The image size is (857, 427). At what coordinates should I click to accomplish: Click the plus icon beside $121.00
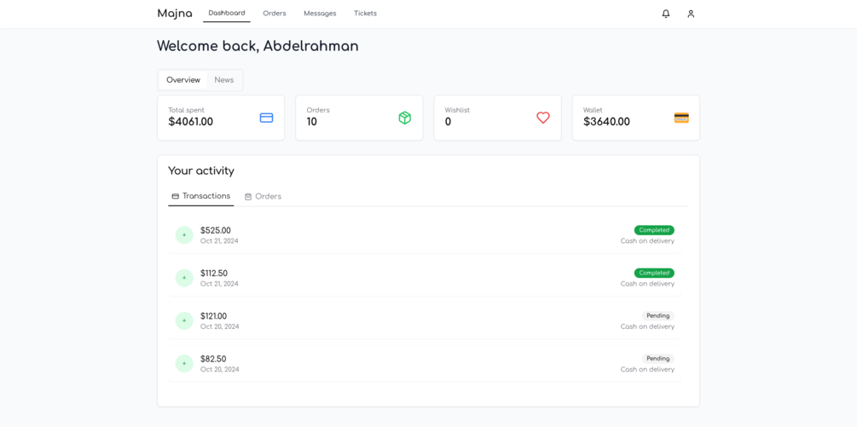click(184, 320)
